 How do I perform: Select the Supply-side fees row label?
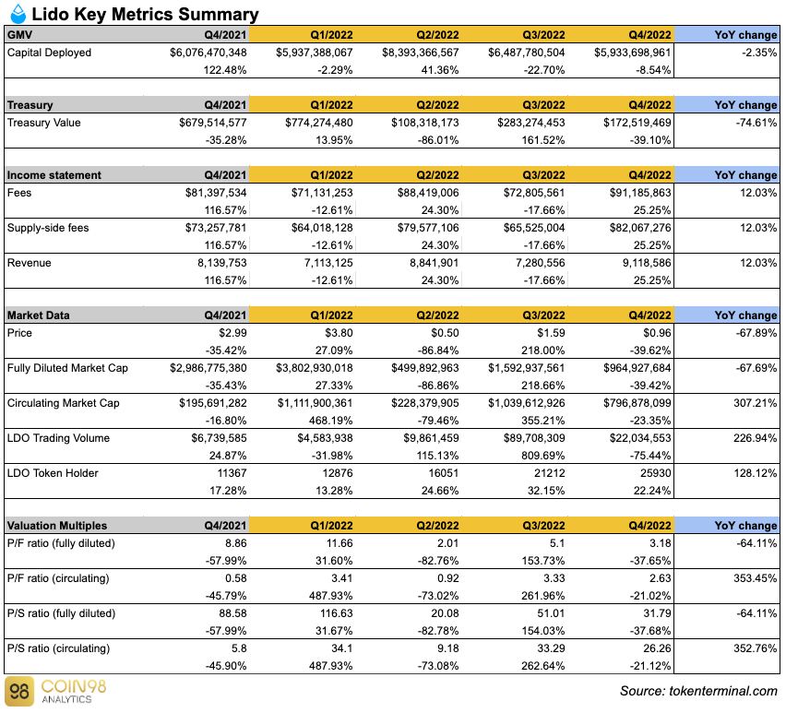[48, 228]
